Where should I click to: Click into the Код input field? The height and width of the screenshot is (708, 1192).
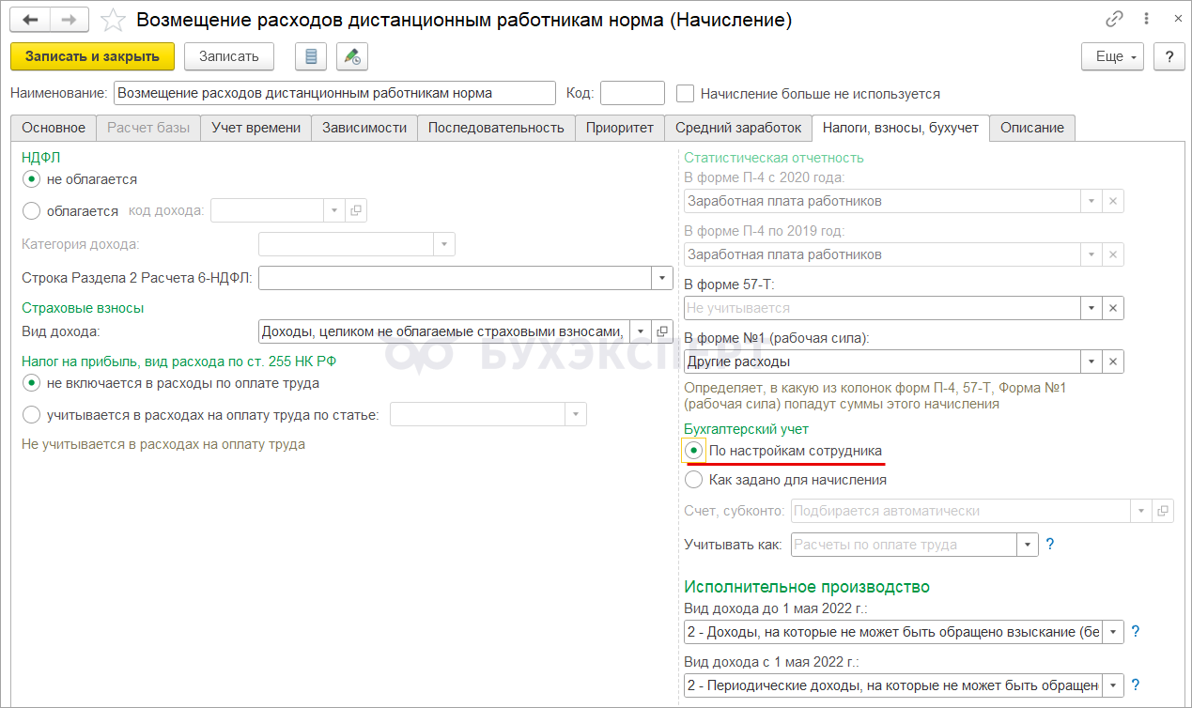632,93
